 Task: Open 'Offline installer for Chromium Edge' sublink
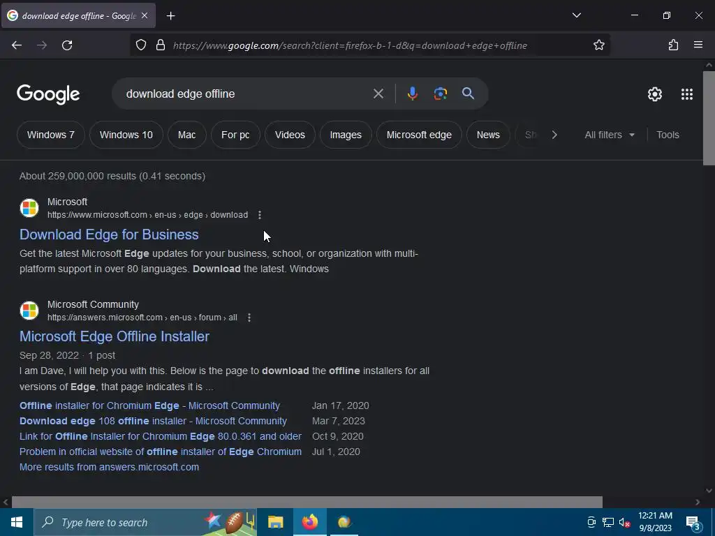click(x=149, y=405)
